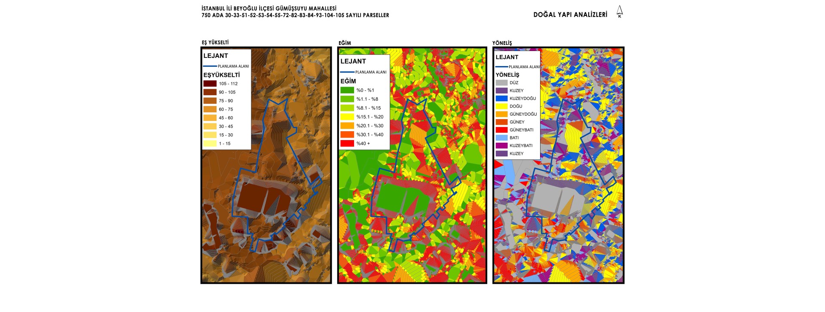The height and width of the screenshot is (312, 825).
Task: Select the %15.1 - %20 yellow slope swatch
Action: [x=347, y=117]
